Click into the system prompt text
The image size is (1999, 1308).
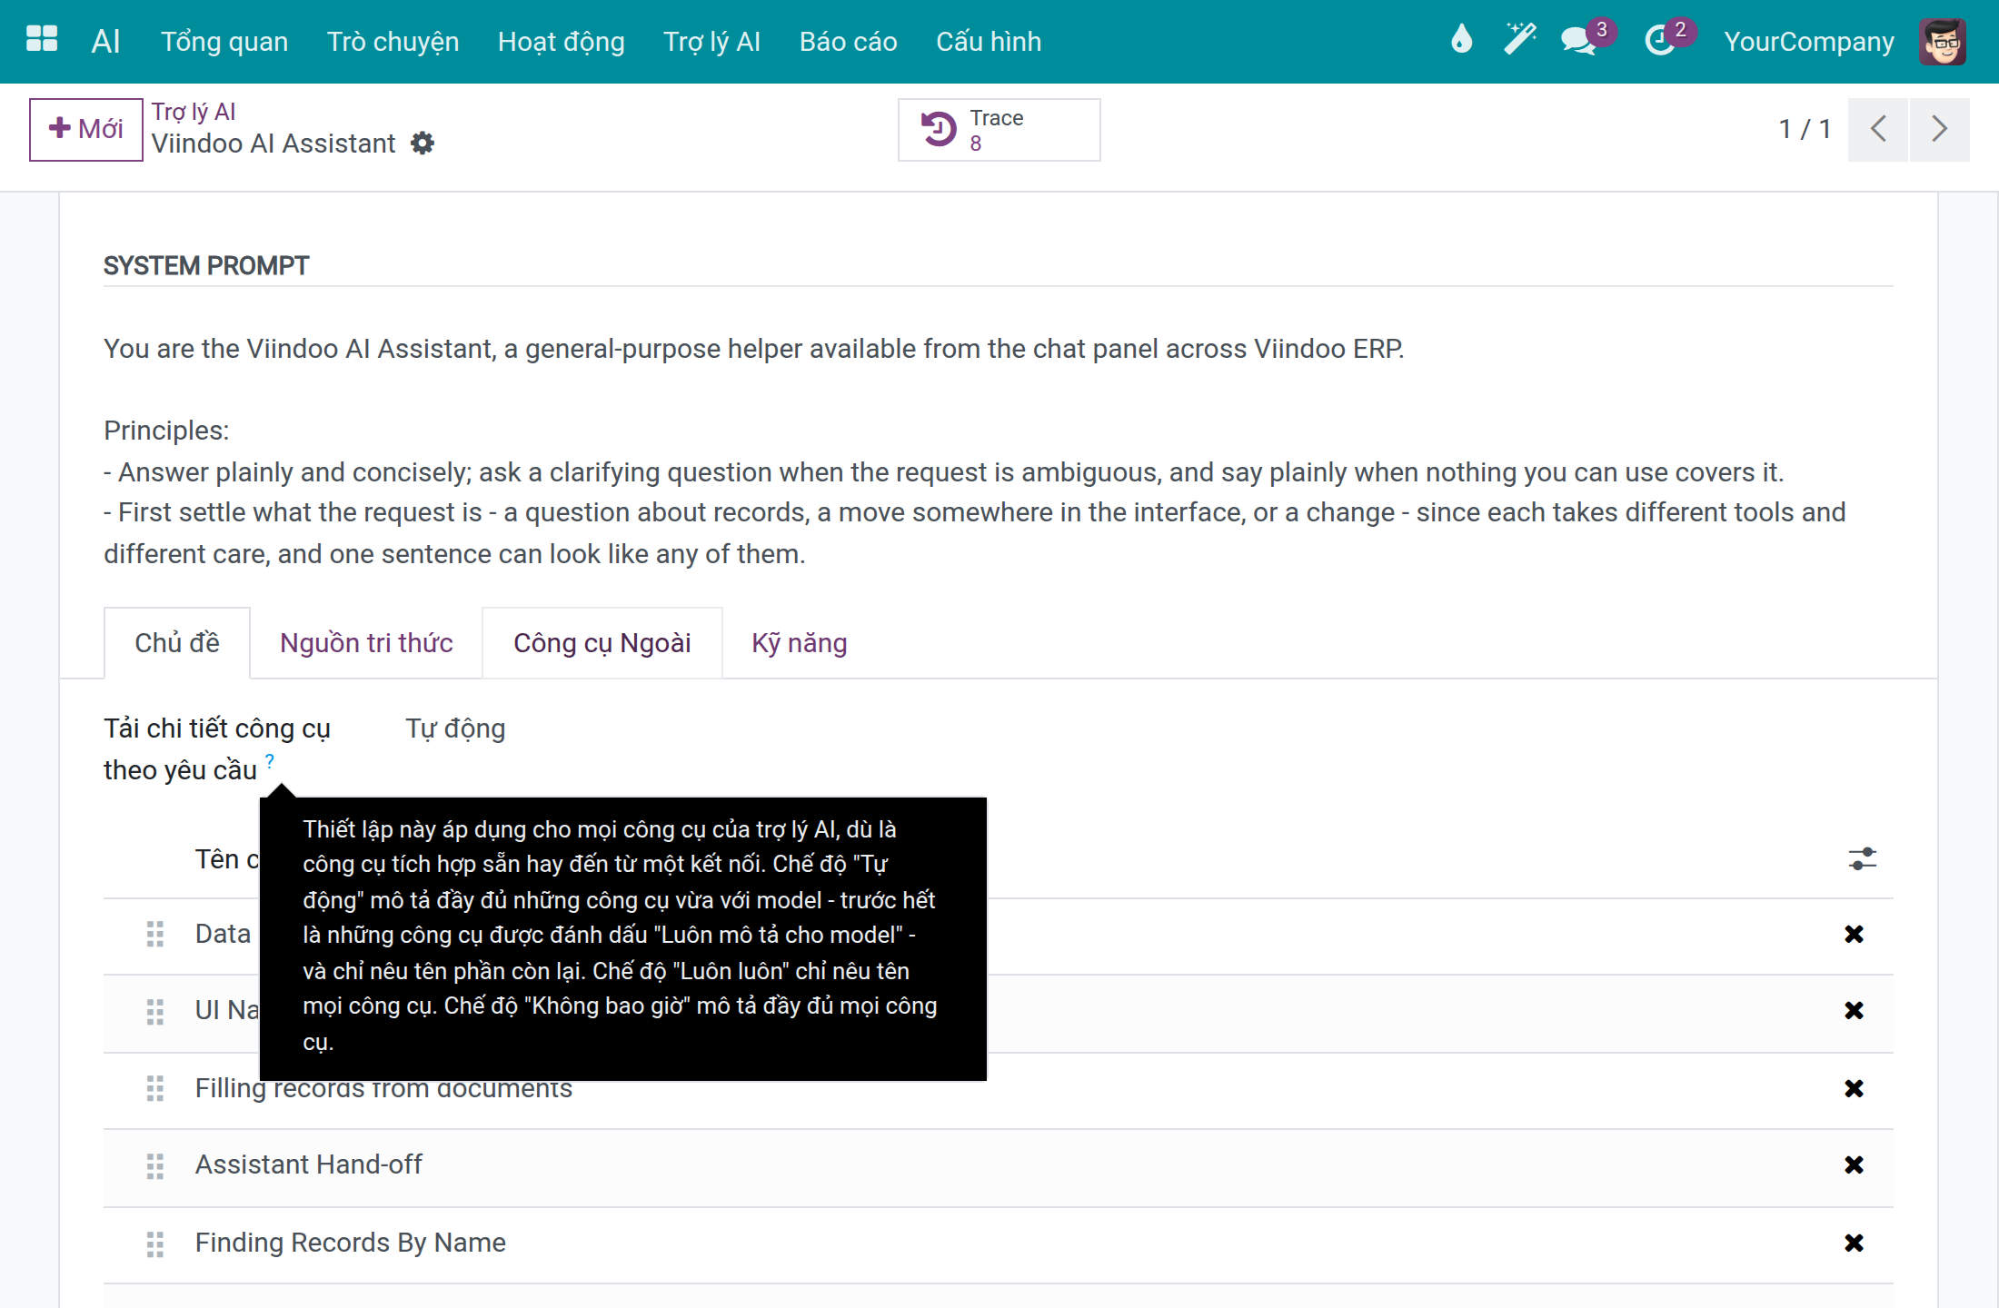coord(998,451)
